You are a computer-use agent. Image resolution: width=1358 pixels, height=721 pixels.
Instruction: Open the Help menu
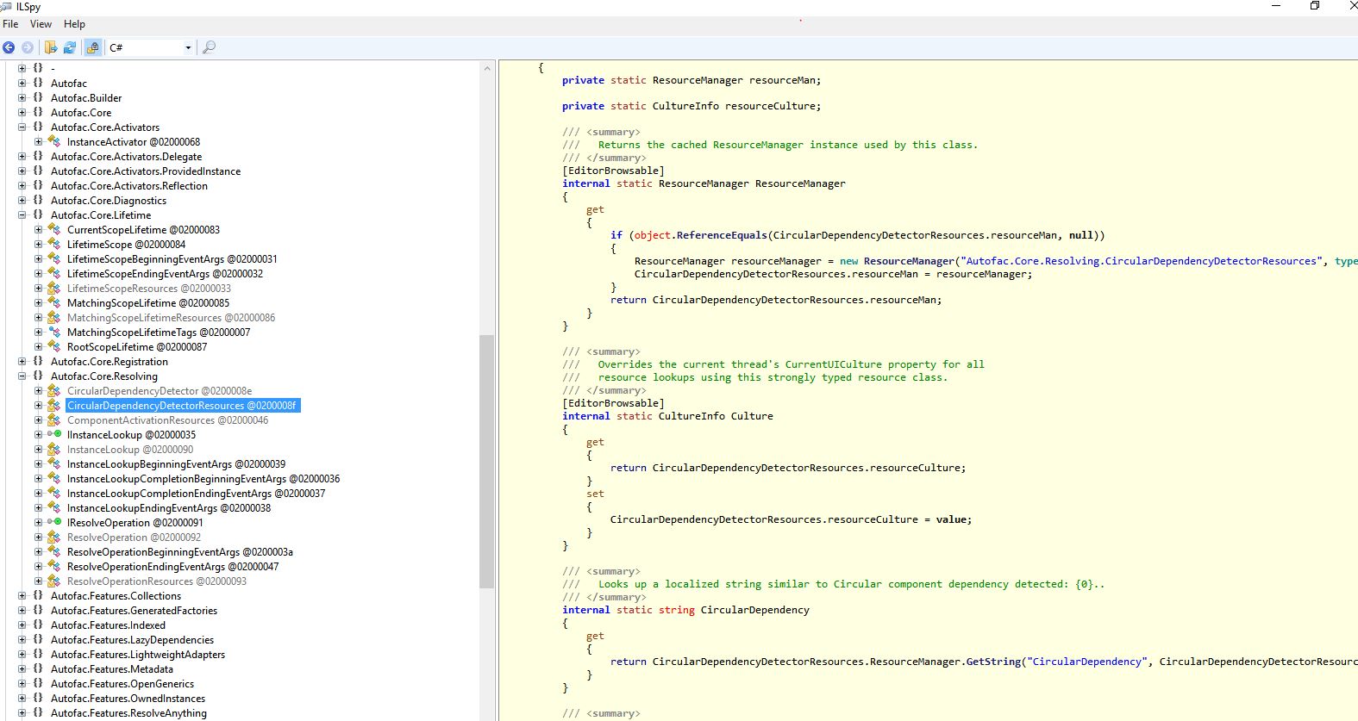click(74, 24)
